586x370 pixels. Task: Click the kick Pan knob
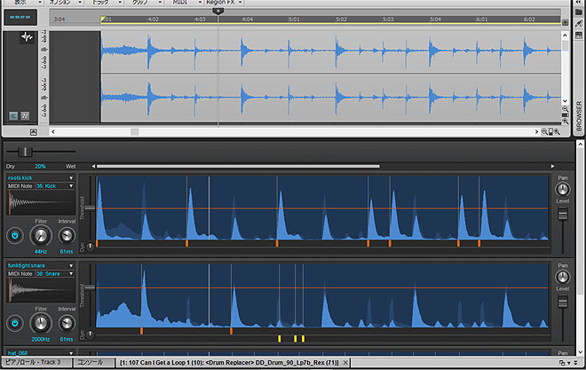pyautogui.click(x=562, y=189)
